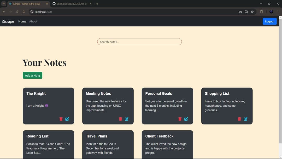Go to the About nav link
Screen dimensions: 282x159
coord(33,21)
